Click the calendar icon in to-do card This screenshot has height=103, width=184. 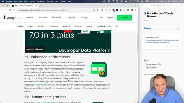tap(167, 47)
